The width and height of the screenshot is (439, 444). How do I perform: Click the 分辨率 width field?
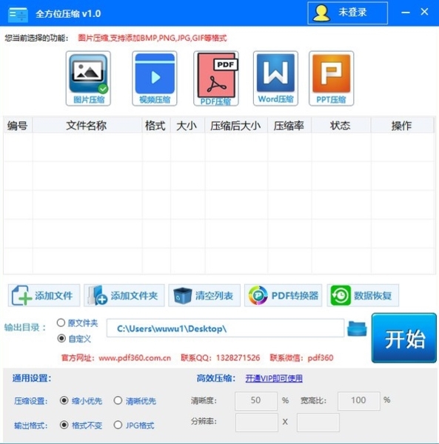click(257, 423)
